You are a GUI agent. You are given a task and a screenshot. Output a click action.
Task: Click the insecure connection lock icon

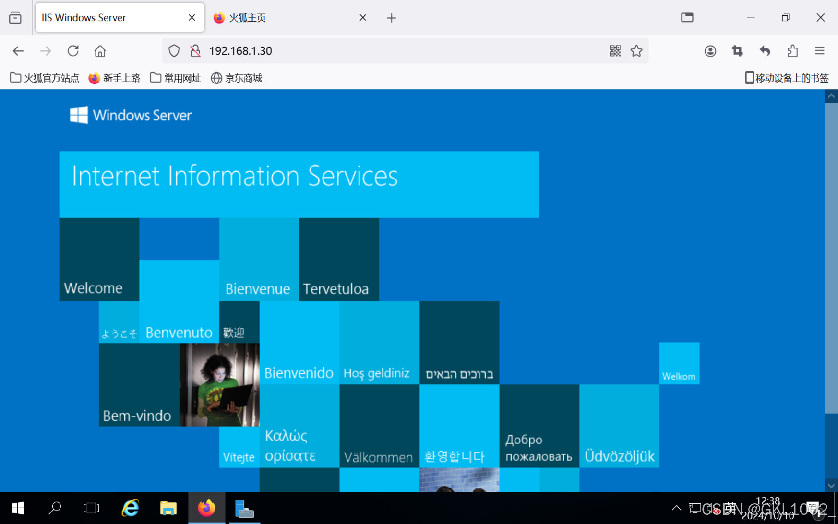[195, 51]
